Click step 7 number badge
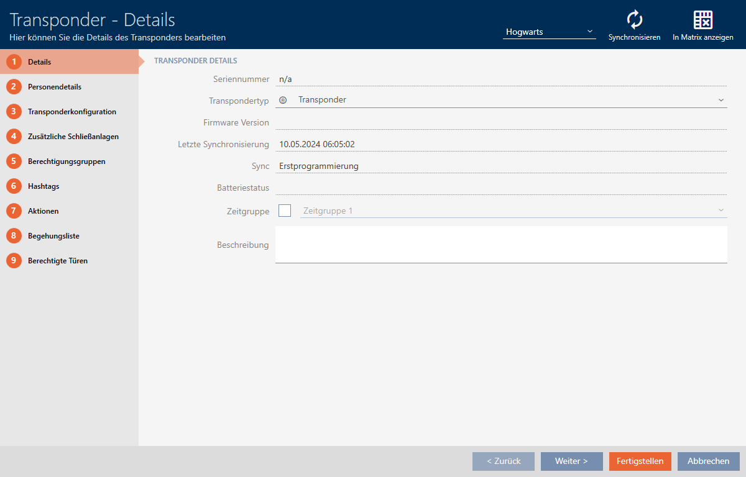Viewport: 746px width, 477px height. tap(14, 211)
